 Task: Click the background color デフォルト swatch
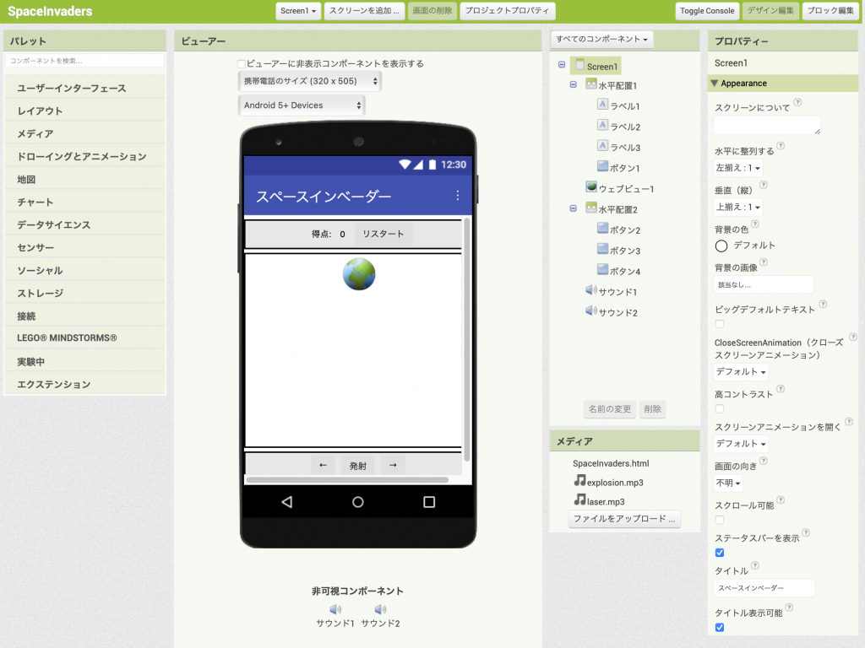click(x=721, y=246)
